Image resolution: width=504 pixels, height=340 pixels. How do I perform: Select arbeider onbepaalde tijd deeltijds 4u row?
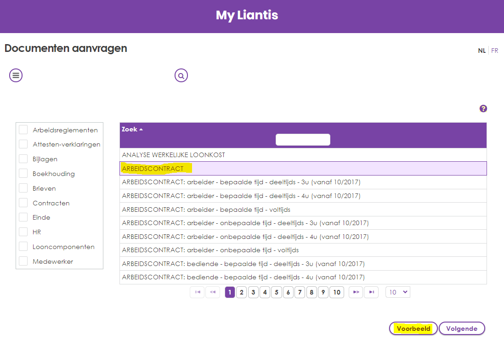click(303, 237)
